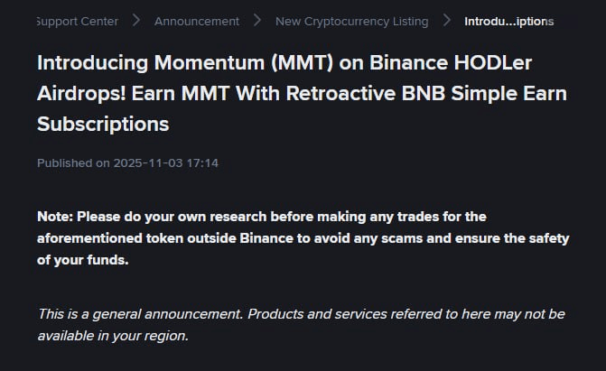Image resolution: width=606 pixels, height=371 pixels.
Task: Click the word "Subscriptions" in the headline
Action: coord(103,123)
